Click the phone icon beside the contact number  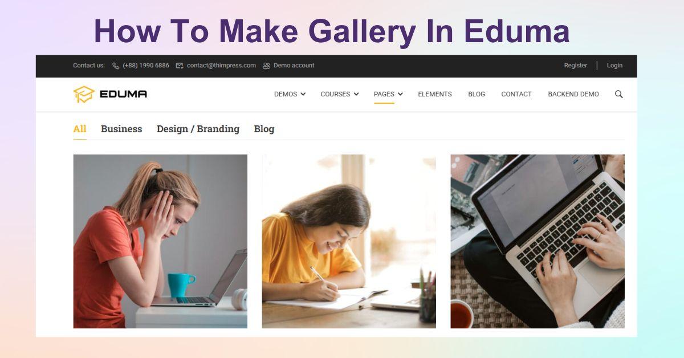point(116,66)
